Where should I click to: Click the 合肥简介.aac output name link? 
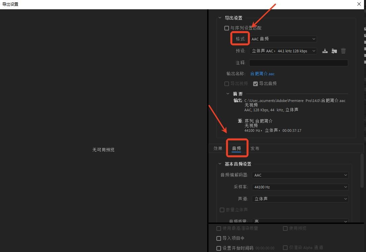262,74
